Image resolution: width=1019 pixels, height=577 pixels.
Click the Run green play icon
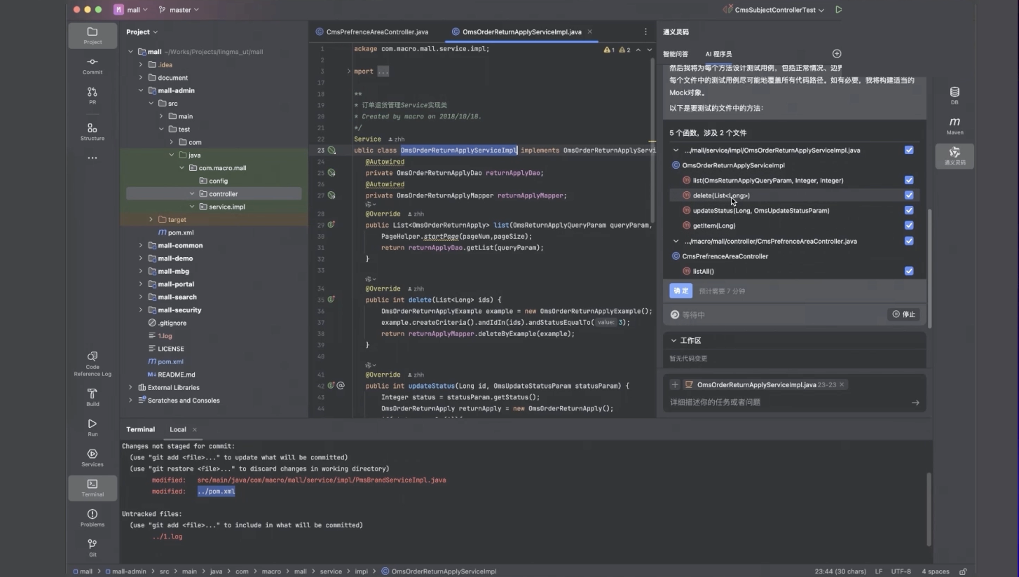(x=839, y=10)
